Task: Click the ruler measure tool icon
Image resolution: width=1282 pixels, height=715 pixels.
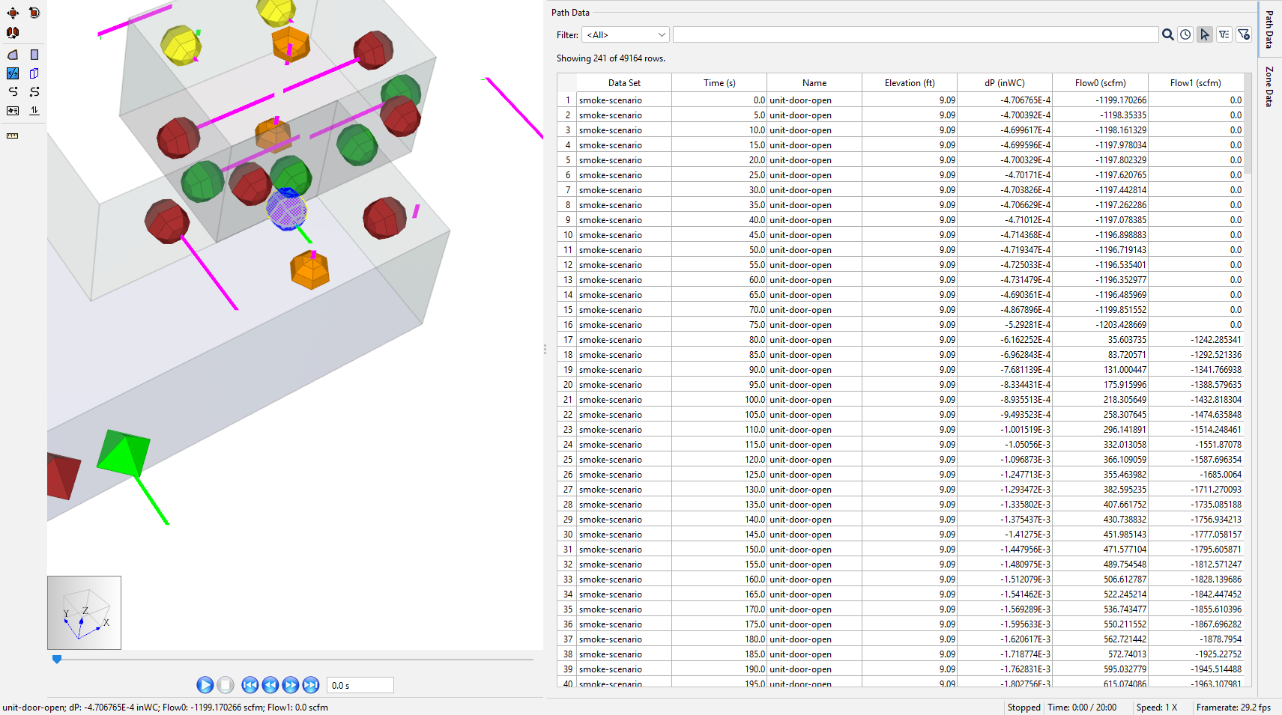Action: tap(13, 136)
